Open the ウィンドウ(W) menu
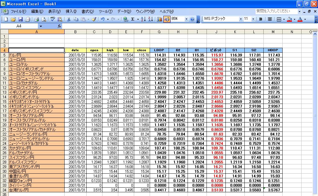Viewport: 318px width, 196px height. coord(145,11)
